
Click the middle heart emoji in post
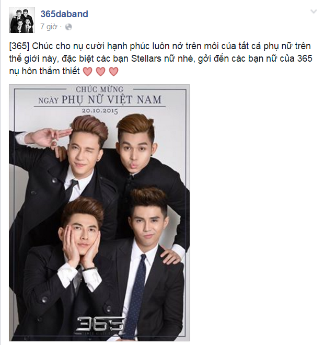coord(100,72)
